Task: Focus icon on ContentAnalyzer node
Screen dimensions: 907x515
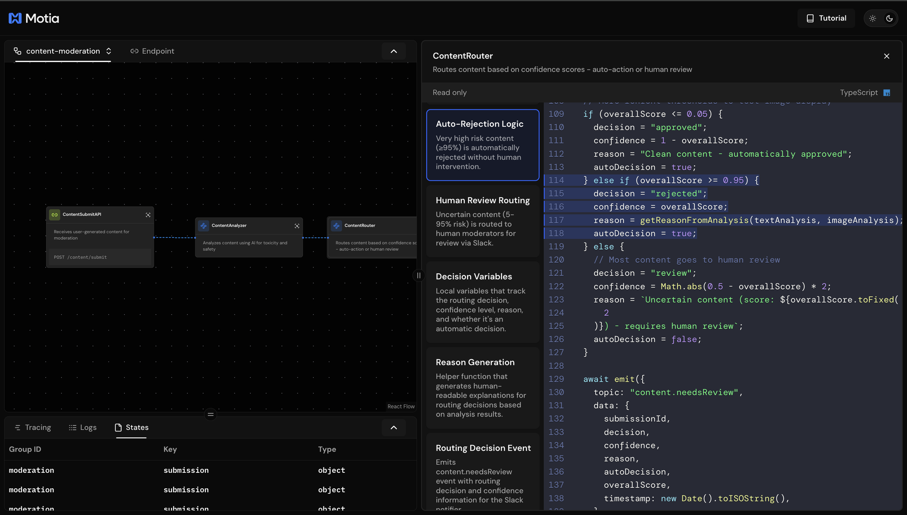Action: 297,226
